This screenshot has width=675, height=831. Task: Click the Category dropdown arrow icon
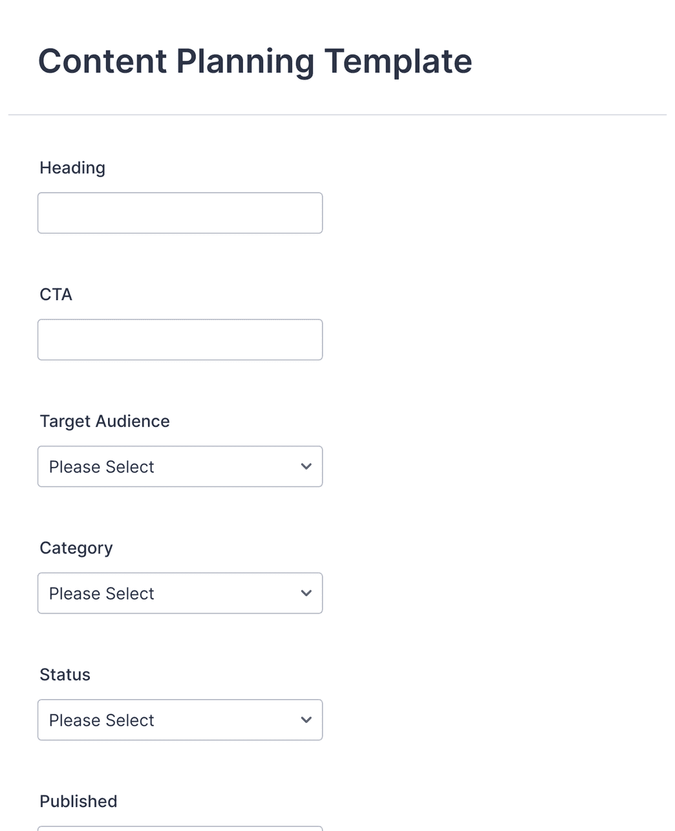click(x=306, y=593)
